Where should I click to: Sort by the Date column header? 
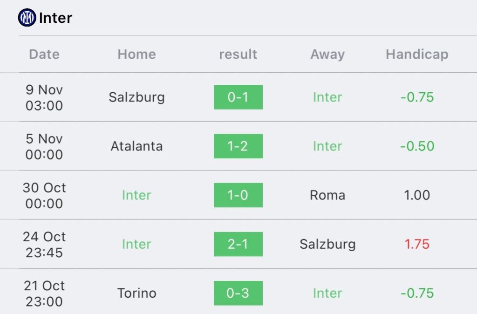tap(44, 54)
